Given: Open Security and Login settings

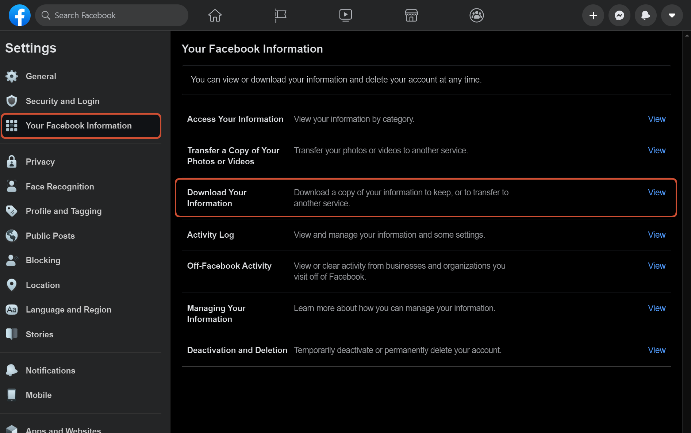Looking at the screenshot, I should tap(62, 101).
